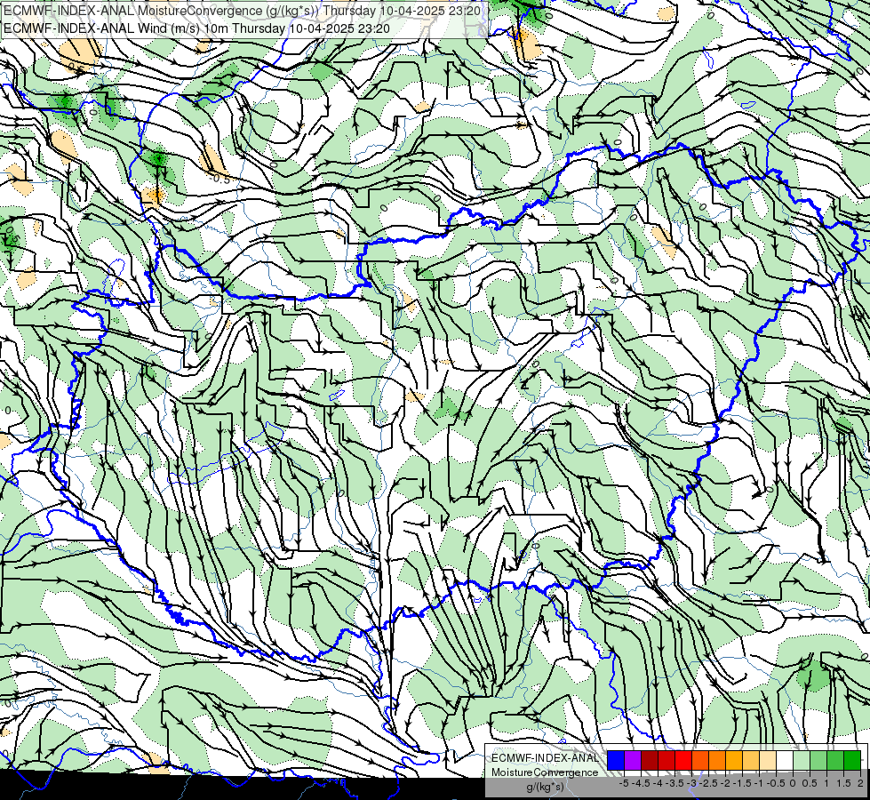The height and width of the screenshot is (800, 870).
Task: Click the -3.5 legend scale value
Action: pos(674,783)
